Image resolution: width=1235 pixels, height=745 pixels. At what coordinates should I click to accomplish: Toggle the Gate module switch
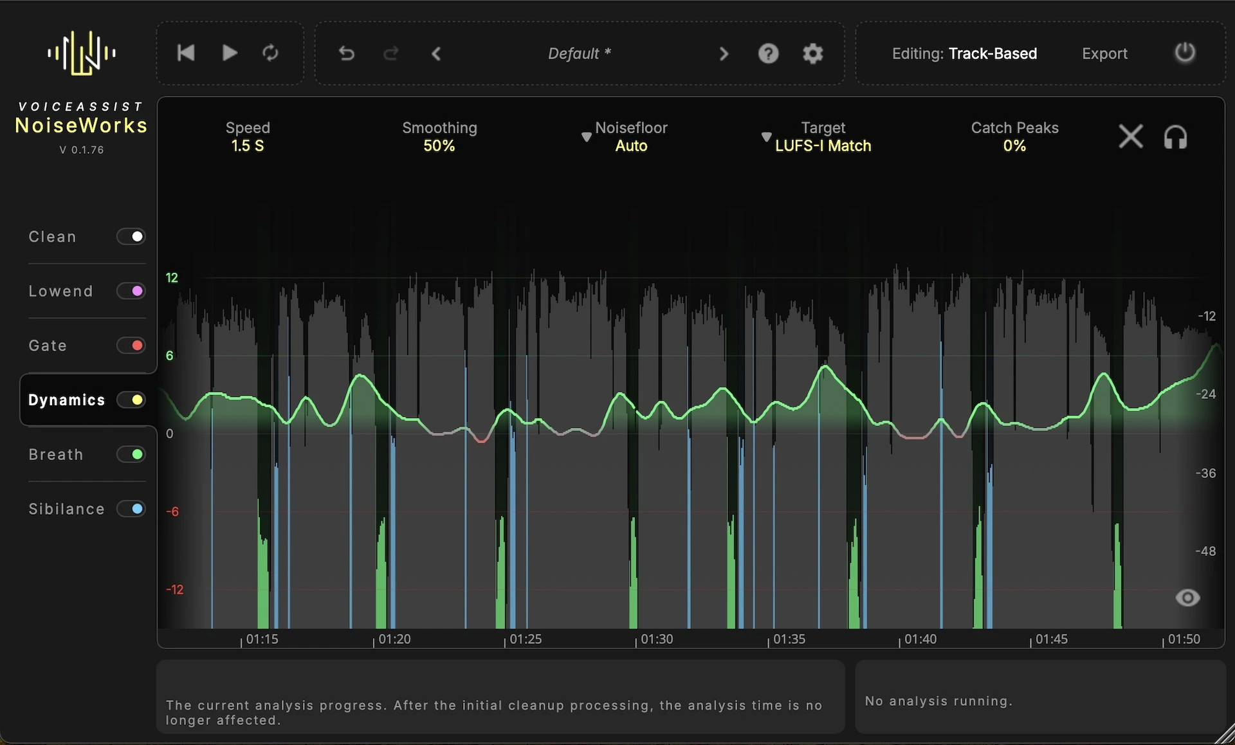(131, 345)
